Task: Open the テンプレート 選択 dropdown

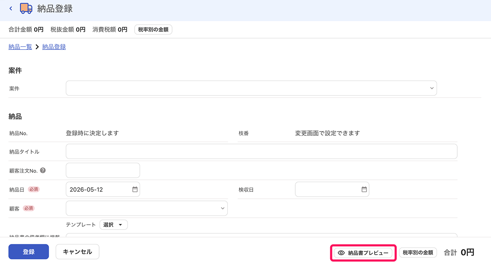Action: (113, 225)
